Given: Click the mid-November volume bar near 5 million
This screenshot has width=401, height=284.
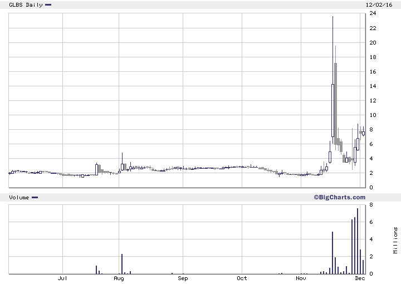Looking at the screenshot, I should coord(332,253).
